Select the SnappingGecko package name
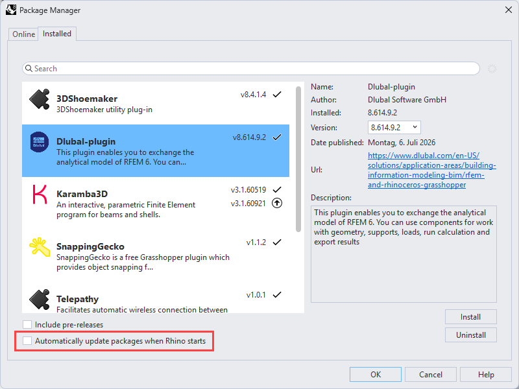Screen dimensions: 519x389 coord(90,246)
